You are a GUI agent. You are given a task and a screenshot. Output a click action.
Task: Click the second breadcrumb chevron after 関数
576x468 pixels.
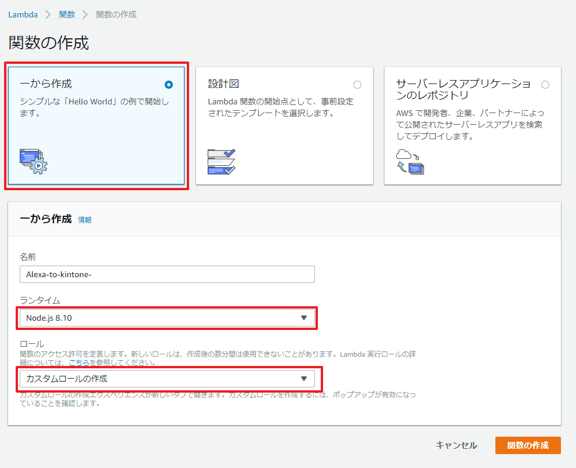85,14
